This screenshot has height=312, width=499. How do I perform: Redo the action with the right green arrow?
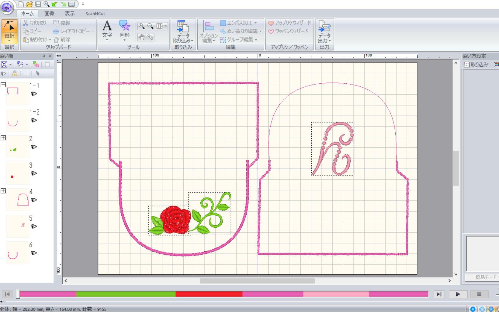(x=63, y=4)
